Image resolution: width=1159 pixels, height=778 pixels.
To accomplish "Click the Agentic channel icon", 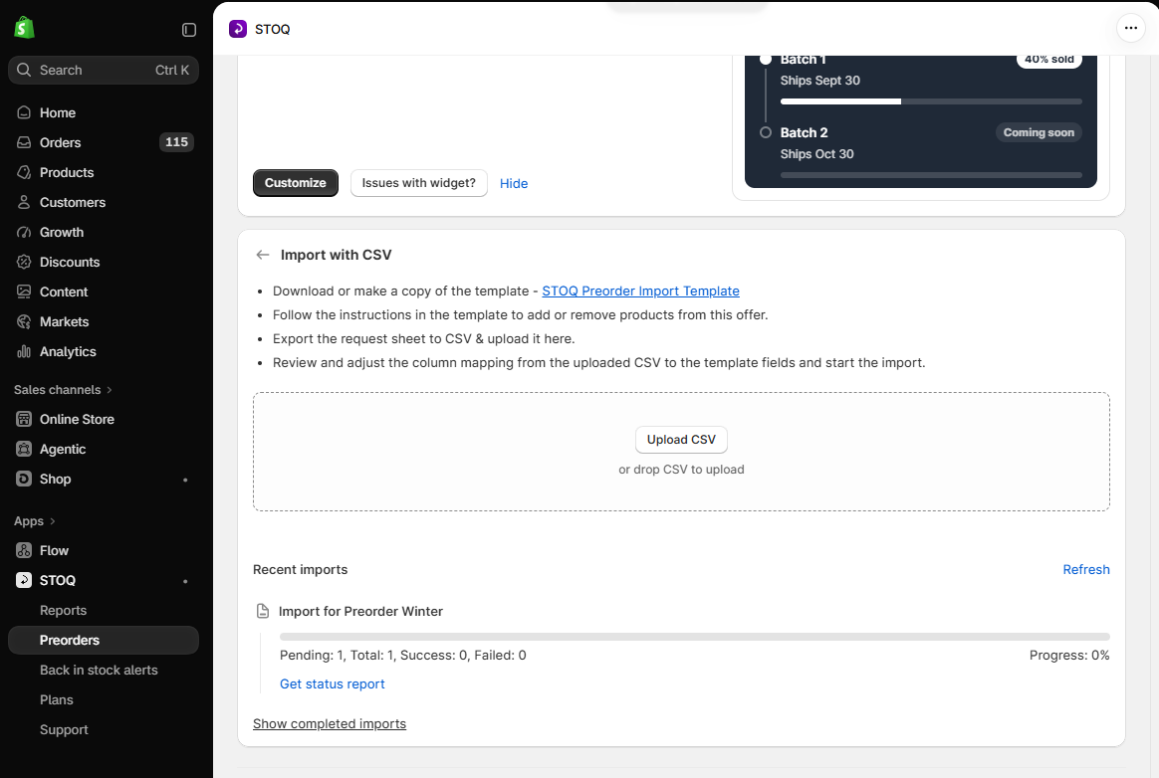I will 24,449.
